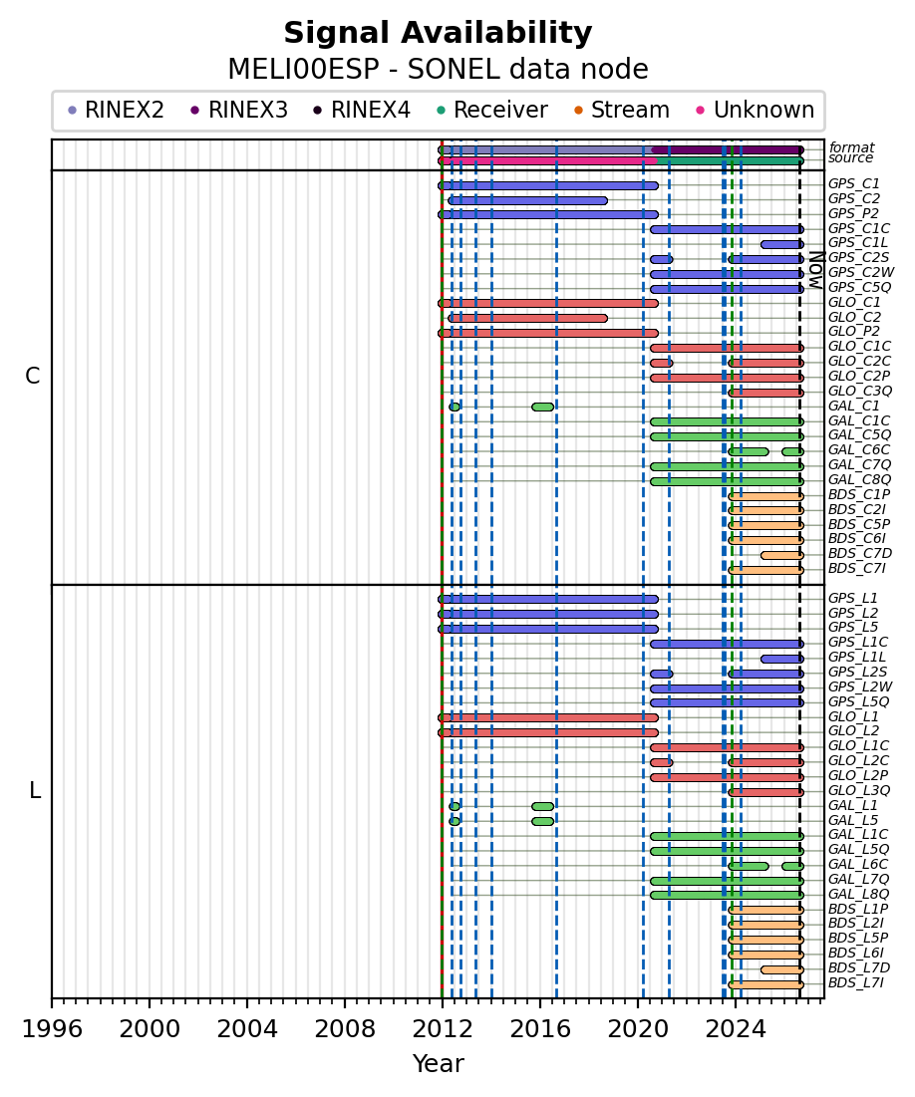Image resolution: width=915 pixels, height=1097 pixels.
Task: Select the GAL_C5Q green bar
Action: click(727, 437)
